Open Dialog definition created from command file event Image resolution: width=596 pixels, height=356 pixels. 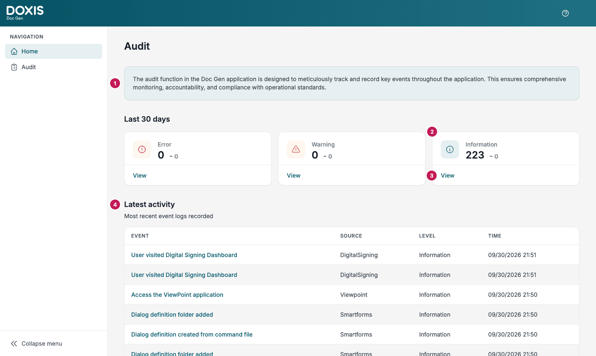192,334
